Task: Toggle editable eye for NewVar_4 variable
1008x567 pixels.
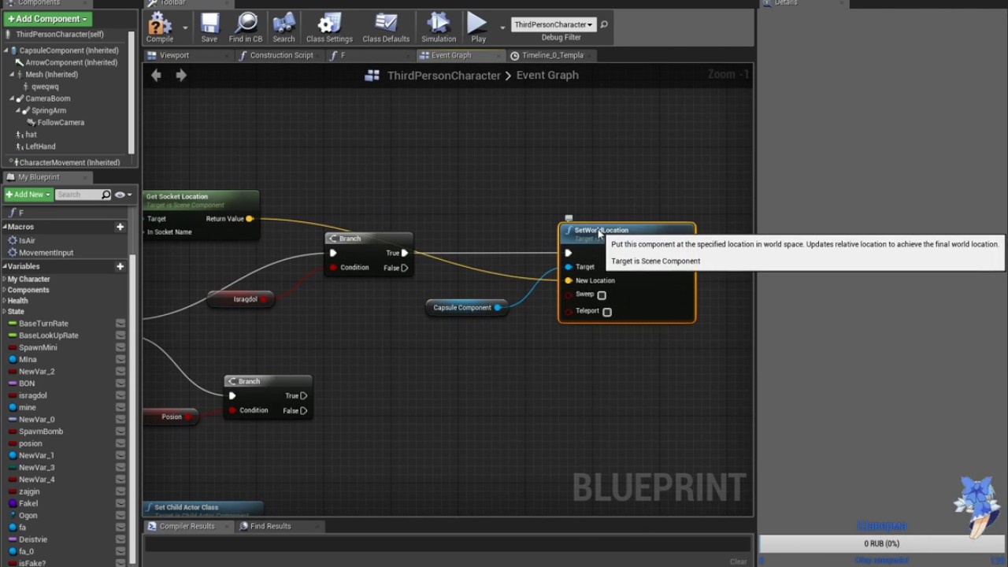Action: click(120, 480)
